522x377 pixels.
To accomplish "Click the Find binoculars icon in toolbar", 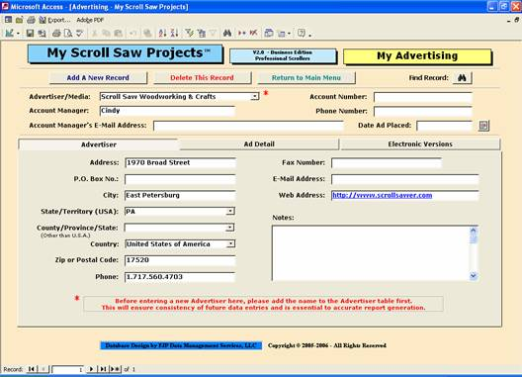I will coord(227,33).
